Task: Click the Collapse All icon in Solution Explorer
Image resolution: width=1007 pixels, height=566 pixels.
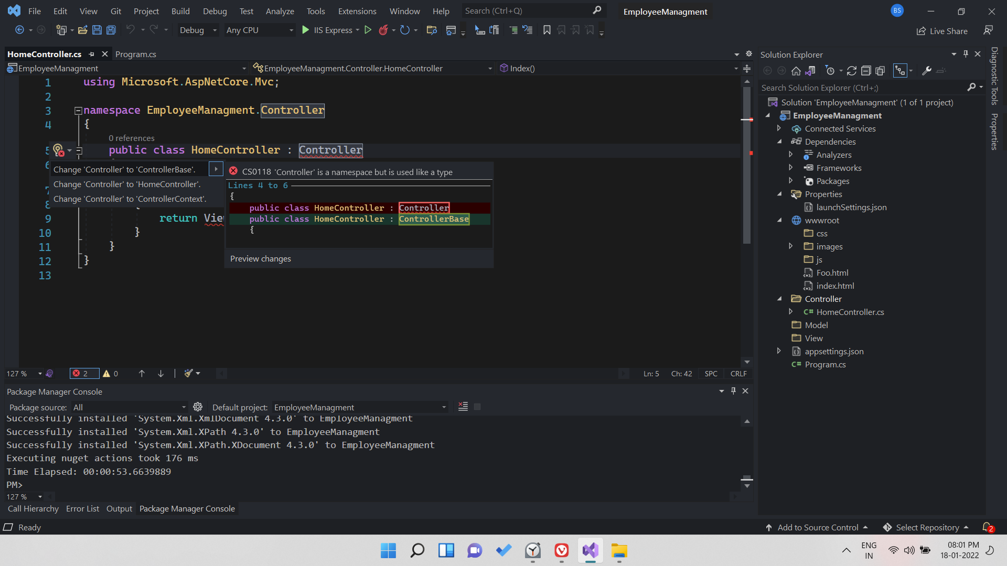Action: [866, 71]
